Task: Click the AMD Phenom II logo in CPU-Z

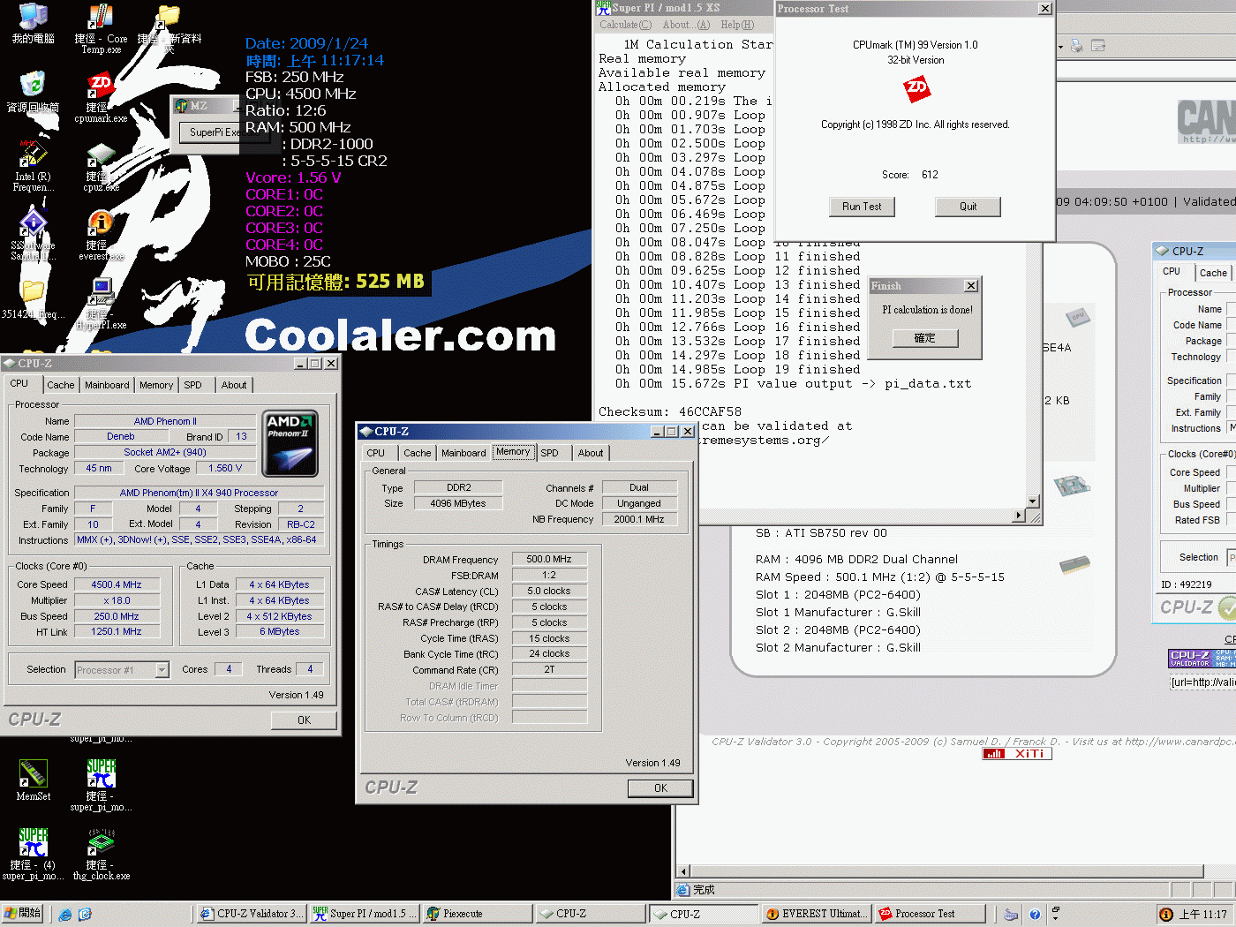Action: 291,444
